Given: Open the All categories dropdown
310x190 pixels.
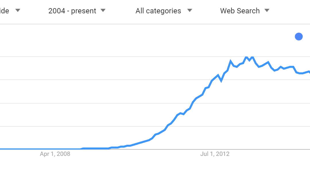Looking at the screenshot, I should 158,11.
